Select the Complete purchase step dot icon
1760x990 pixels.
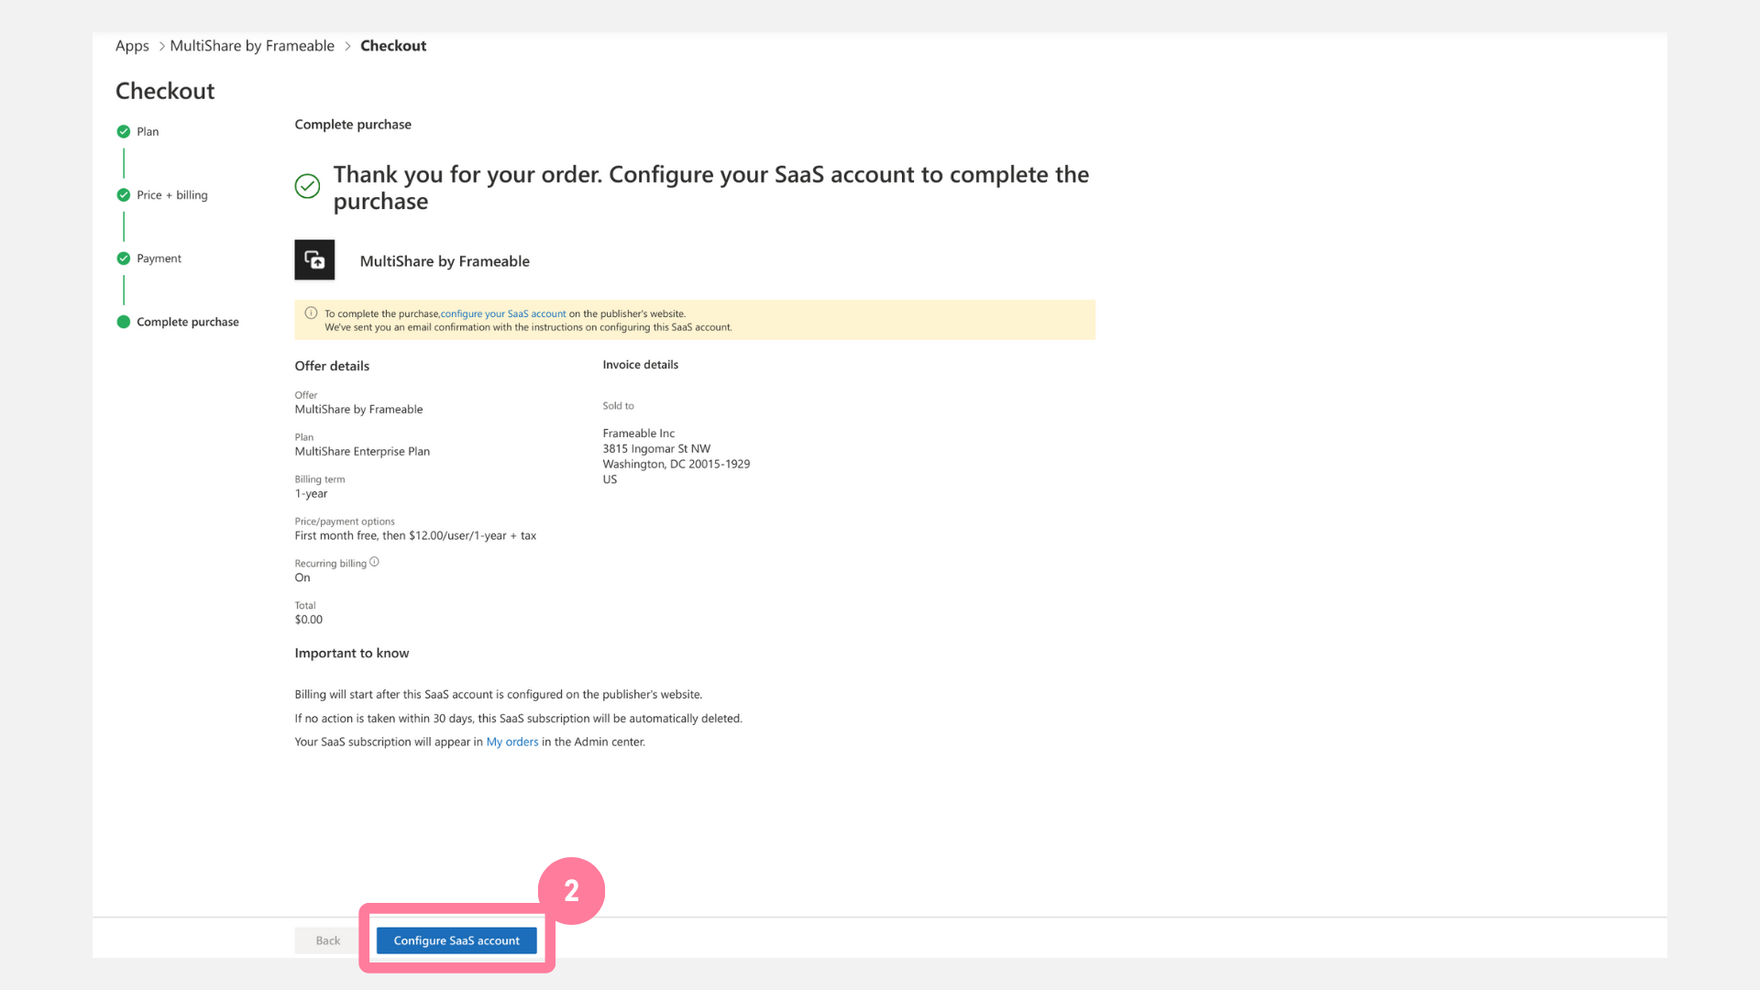tap(124, 322)
